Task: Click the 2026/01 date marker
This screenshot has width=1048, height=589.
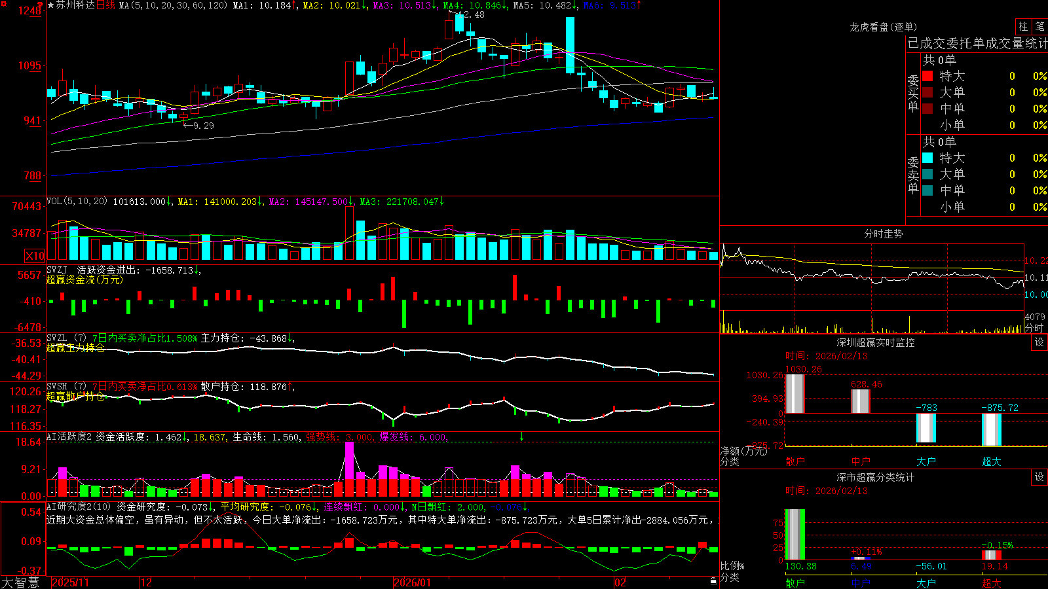Action: [x=413, y=582]
